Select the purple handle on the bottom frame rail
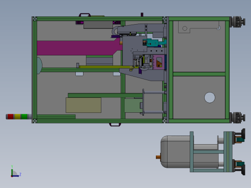The width and height of the screenshot is (251, 188). pos(115,124)
